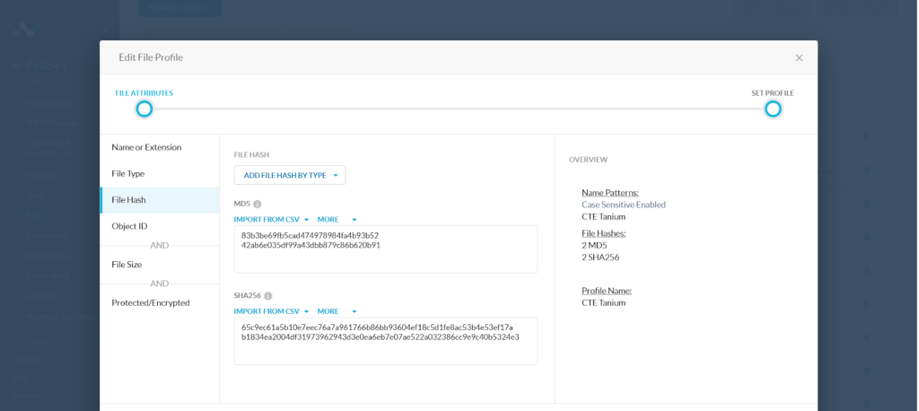The height and width of the screenshot is (411, 919).
Task: Select the File Hash section
Action: click(x=160, y=200)
